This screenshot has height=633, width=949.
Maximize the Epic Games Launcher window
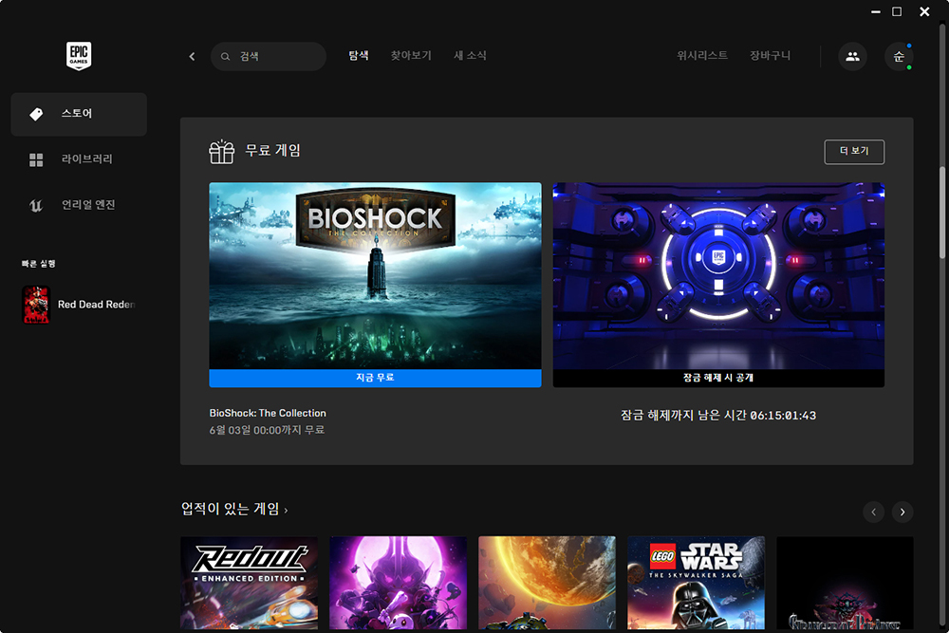point(897,11)
